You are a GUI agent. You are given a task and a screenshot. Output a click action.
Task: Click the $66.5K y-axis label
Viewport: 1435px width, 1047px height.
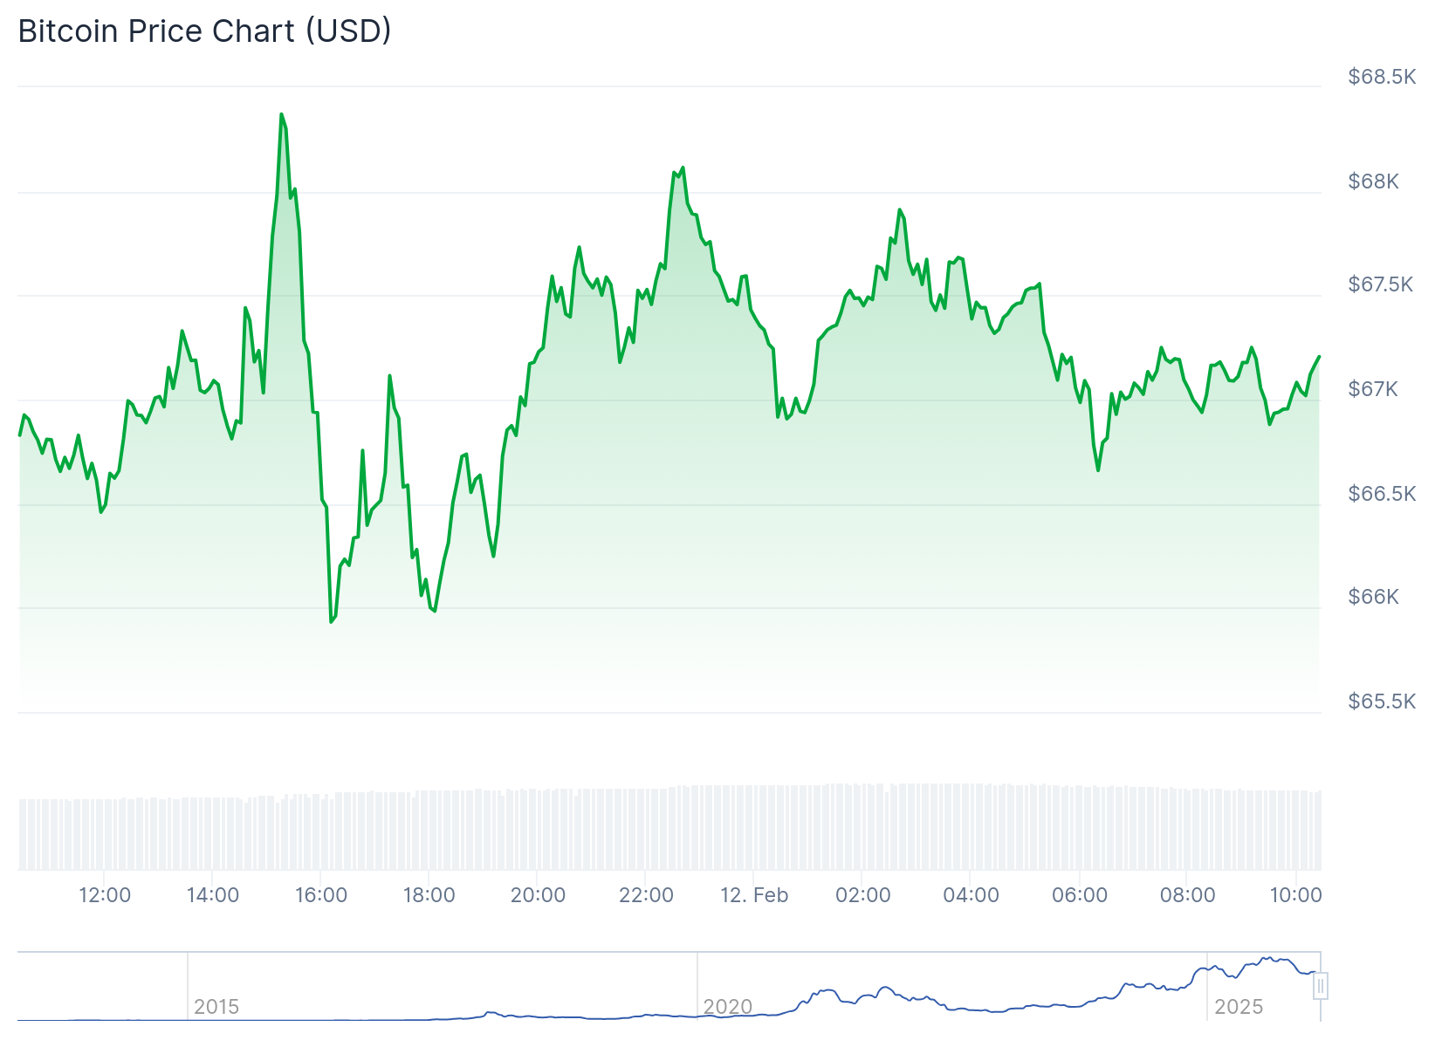pos(1381,494)
